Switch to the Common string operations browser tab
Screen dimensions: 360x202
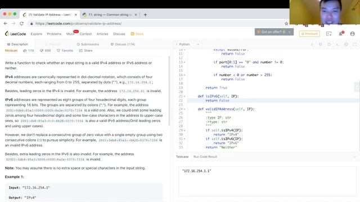pos(110,15)
